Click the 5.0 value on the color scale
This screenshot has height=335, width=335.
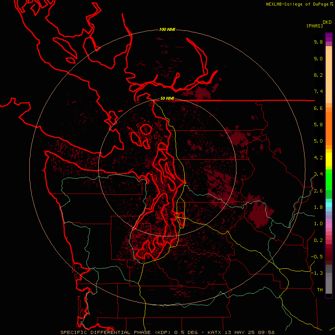pos(318,141)
